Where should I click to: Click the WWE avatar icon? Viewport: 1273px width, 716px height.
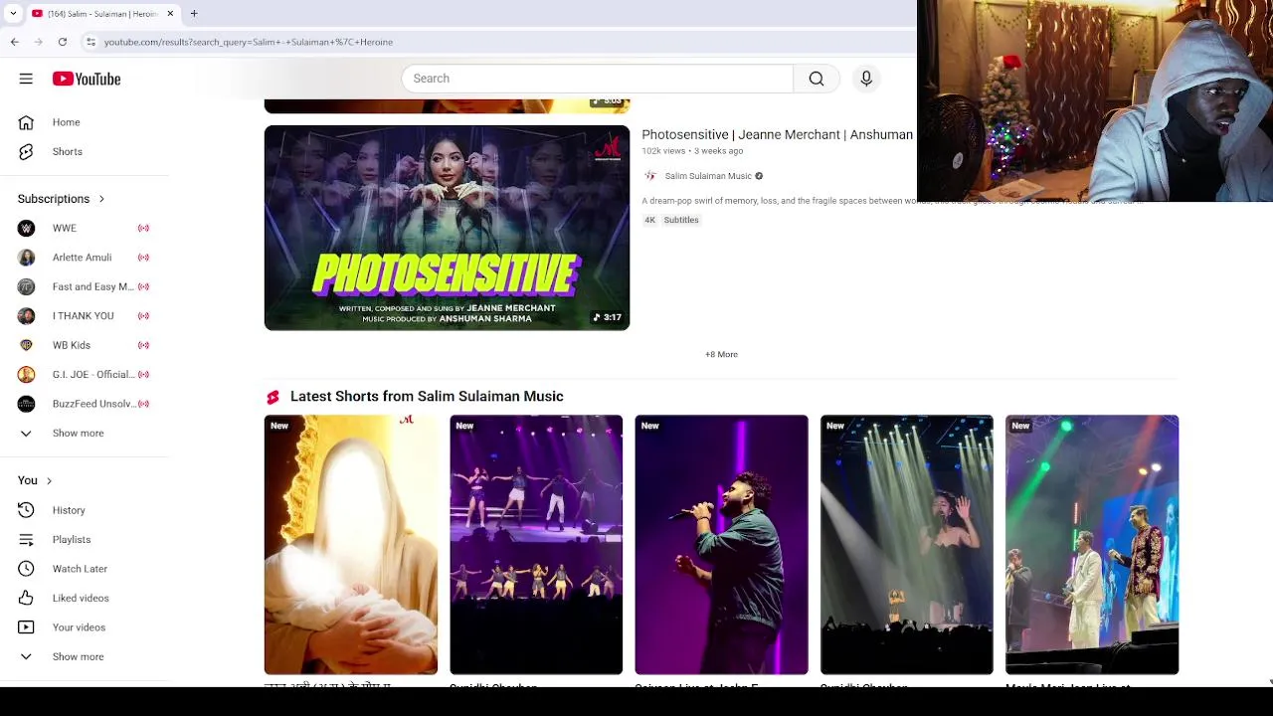[x=26, y=229]
